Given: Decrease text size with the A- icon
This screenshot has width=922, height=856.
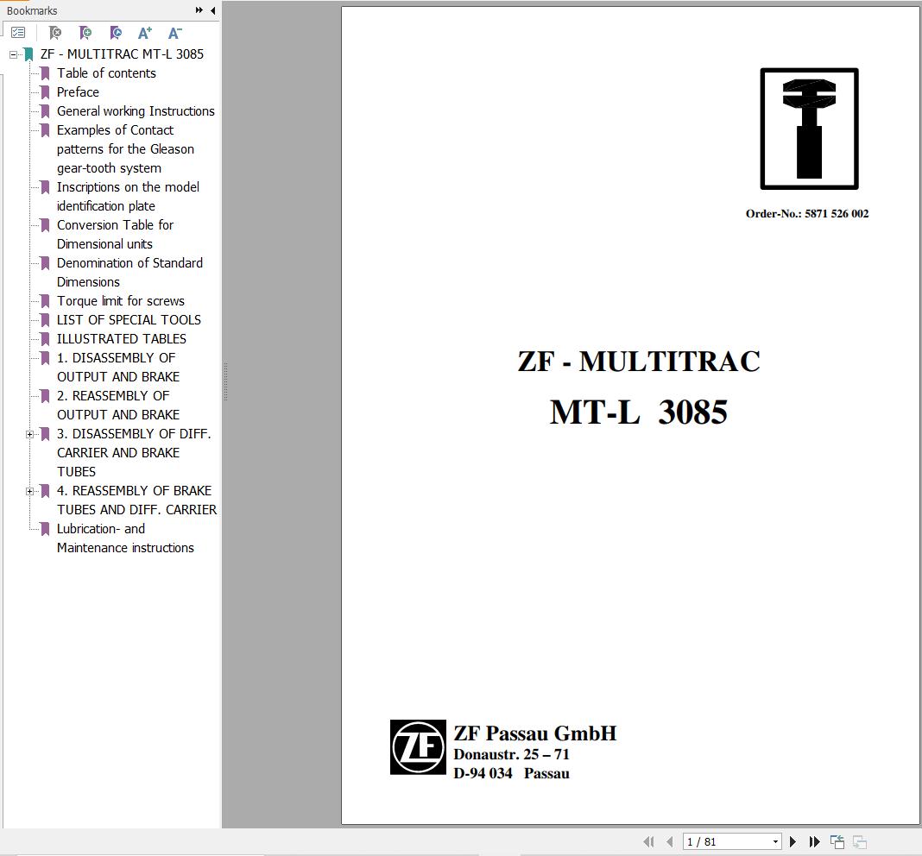Looking at the screenshot, I should [x=174, y=33].
